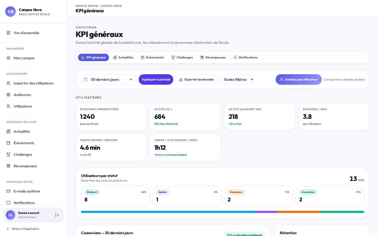Click the EL user avatar

click(10, 215)
